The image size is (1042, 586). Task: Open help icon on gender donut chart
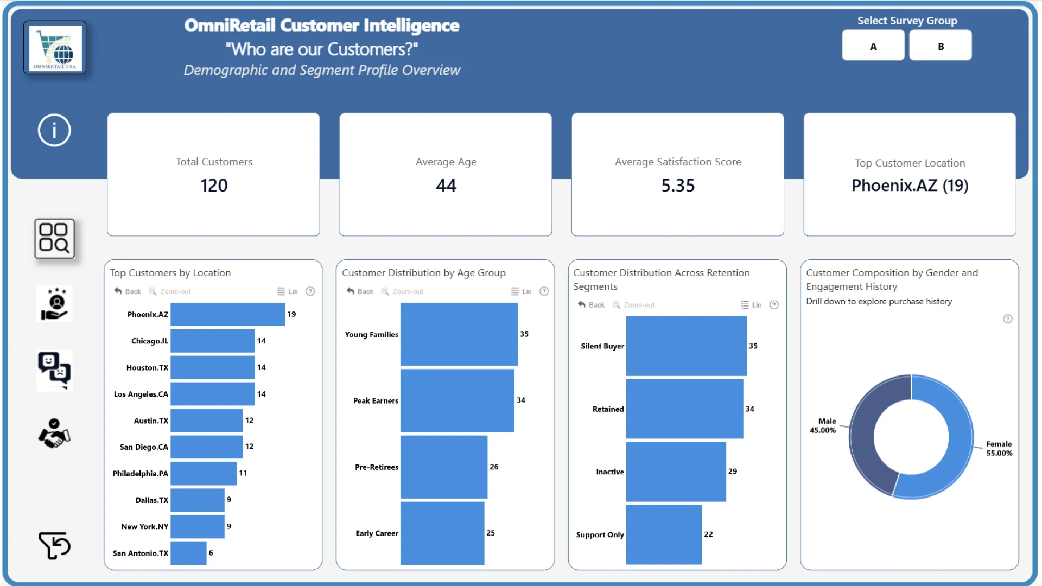point(1008,319)
